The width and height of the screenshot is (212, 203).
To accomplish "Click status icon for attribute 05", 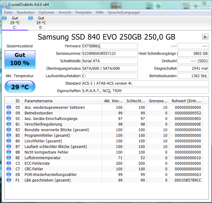I will click(x=9, y=107).
